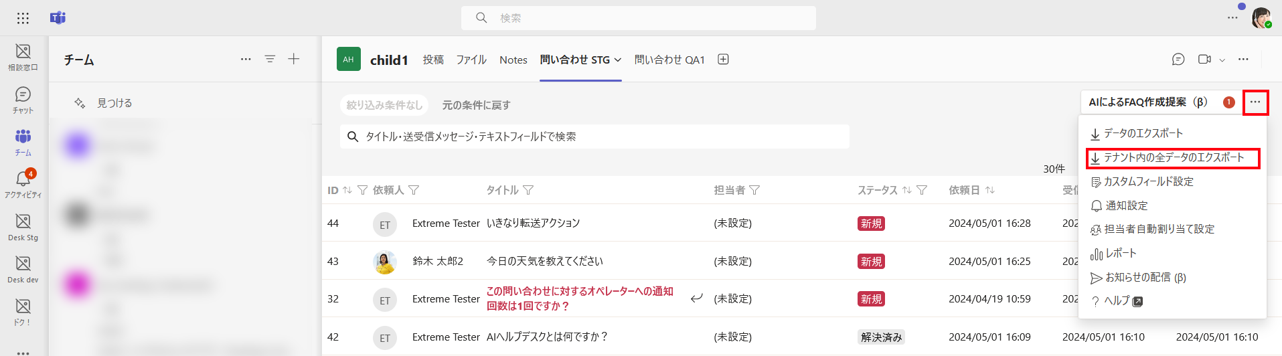
Task: Select 通知設定 menu item
Action: [1172, 205]
